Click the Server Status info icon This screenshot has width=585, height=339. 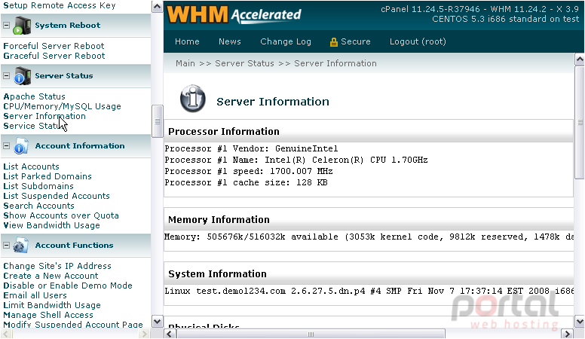[x=22, y=76]
